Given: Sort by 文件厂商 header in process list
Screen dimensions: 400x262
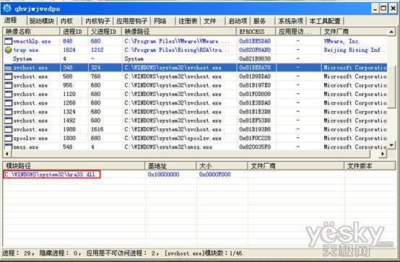Looking at the screenshot, I should (x=354, y=32).
